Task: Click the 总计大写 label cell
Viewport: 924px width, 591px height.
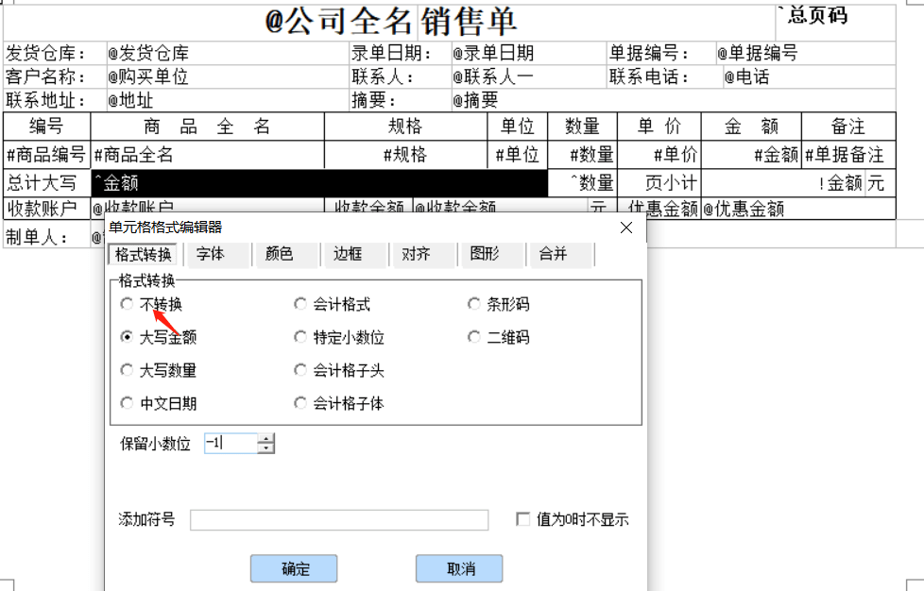Action: coord(46,183)
